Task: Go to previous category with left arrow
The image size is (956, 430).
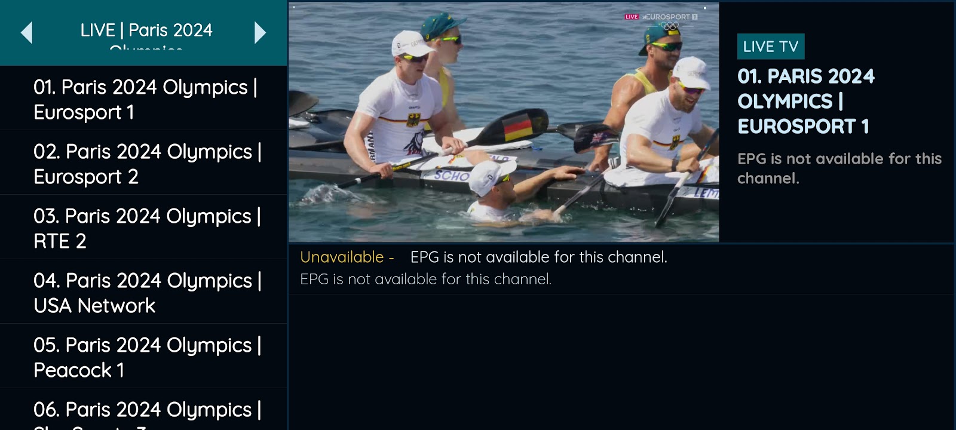Action: (26, 33)
